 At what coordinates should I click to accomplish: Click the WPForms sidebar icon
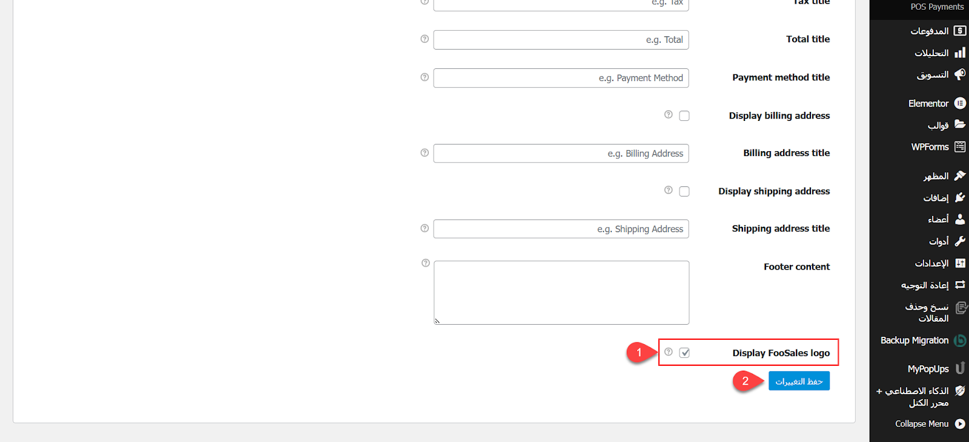pos(960,147)
